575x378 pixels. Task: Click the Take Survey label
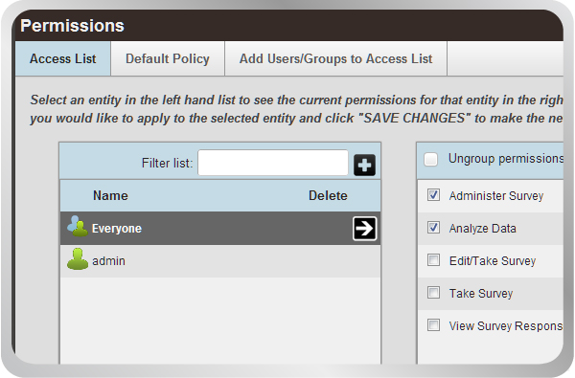tap(481, 294)
